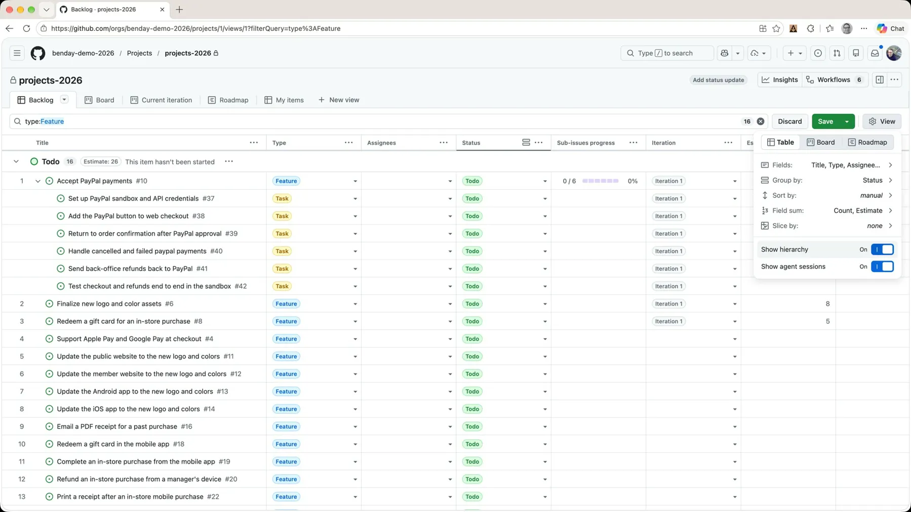Switch to My items tab
Screen dimensions: 911x512
(x=284, y=100)
